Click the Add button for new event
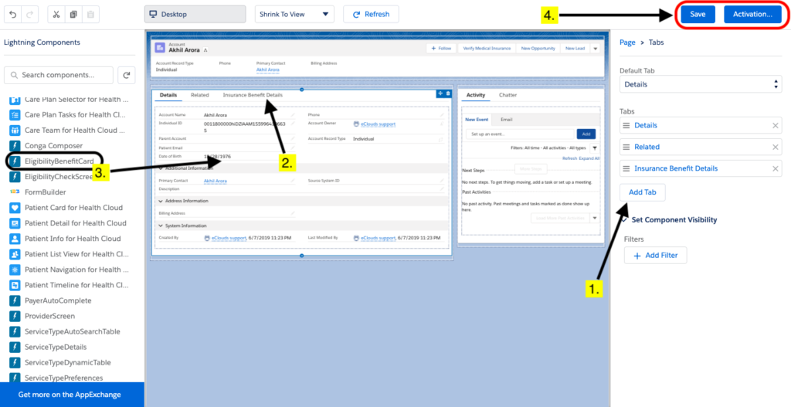 [586, 134]
